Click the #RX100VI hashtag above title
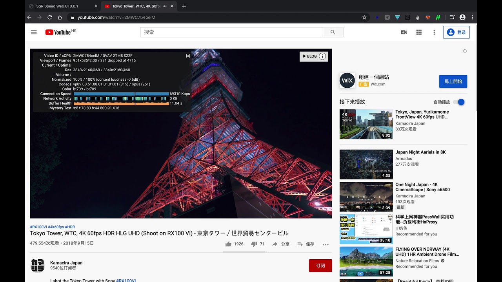This screenshot has height=282, width=502. point(38,227)
